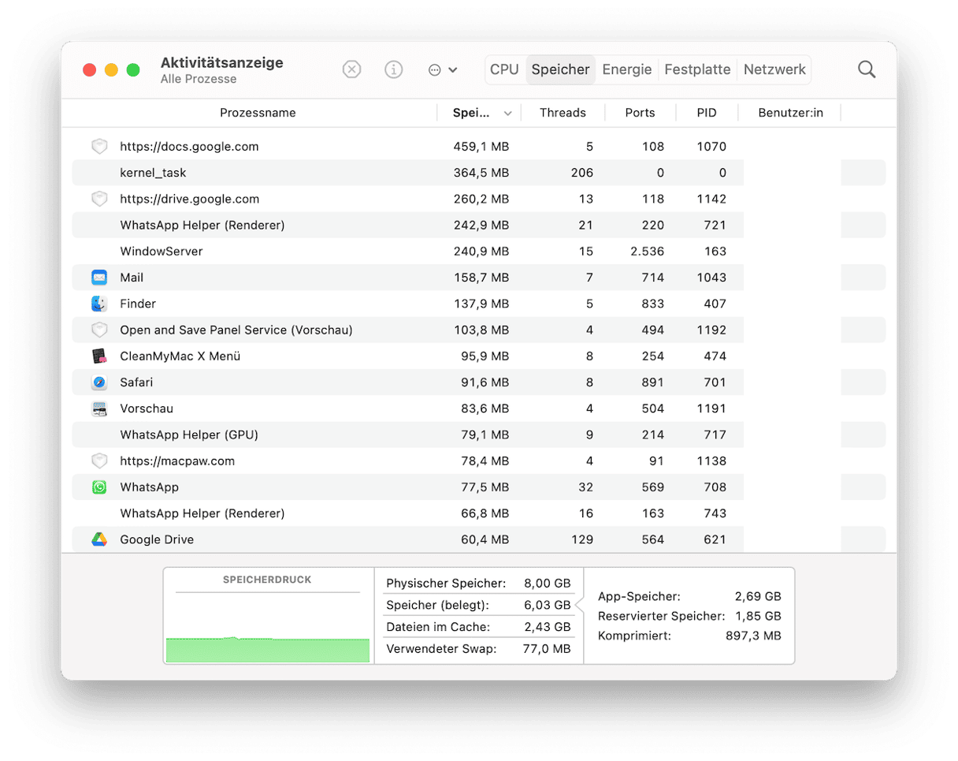Select the Vorschau process name
The height and width of the screenshot is (761, 958).
point(147,408)
